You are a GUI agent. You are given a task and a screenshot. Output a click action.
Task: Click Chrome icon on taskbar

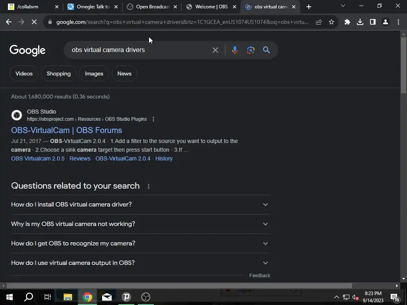pyautogui.click(x=87, y=297)
